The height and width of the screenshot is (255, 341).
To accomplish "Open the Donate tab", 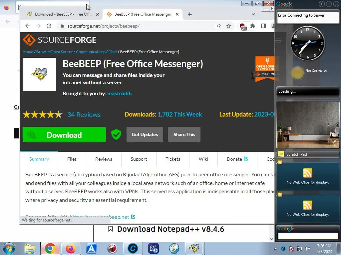I will point(237,159).
